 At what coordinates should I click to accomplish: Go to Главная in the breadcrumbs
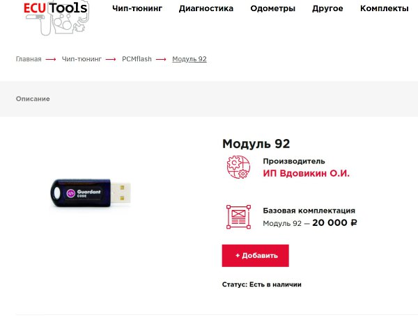point(29,59)
